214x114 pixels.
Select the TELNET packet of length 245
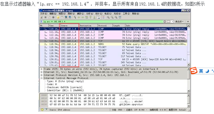click(x=113, y=62)
